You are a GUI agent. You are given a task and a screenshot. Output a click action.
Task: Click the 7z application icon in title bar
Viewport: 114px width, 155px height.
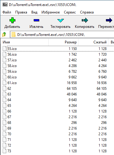click(5, 4)
